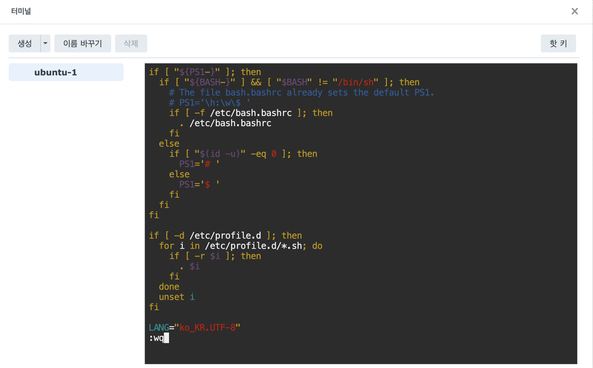Click the line "PS1='# '"

[x=199, y=164]
